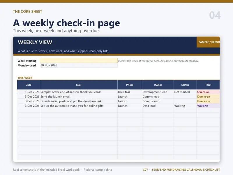Select date cell of 'Set up the automatic thank-you' row

tap(28, 106)
